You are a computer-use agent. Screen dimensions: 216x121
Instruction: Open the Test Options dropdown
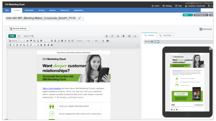coord(201,15)
